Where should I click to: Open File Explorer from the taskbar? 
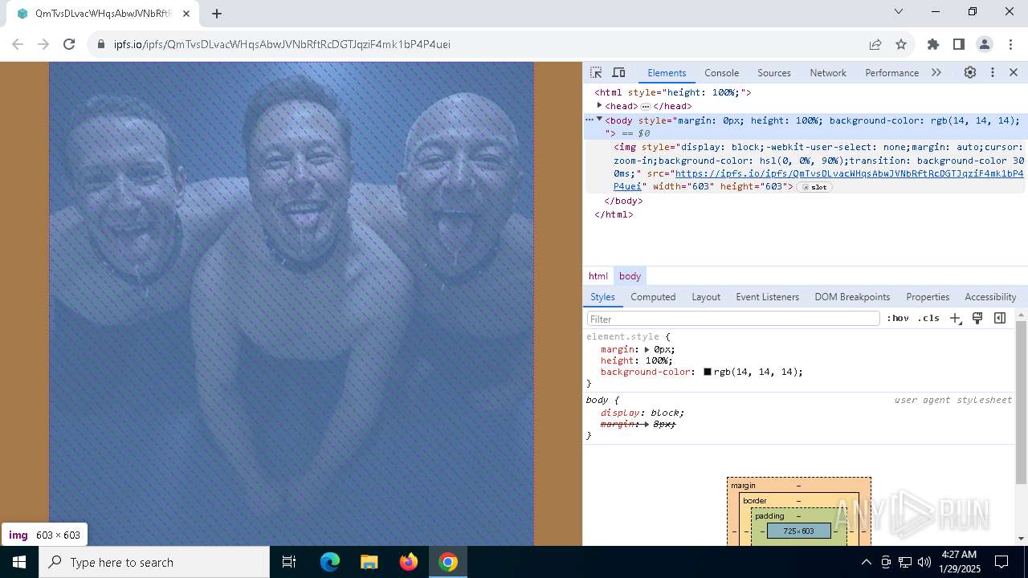369,562
